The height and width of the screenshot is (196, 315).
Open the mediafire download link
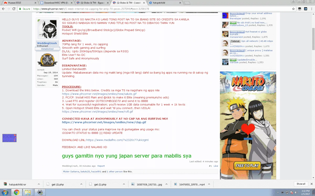coord(117,140)
